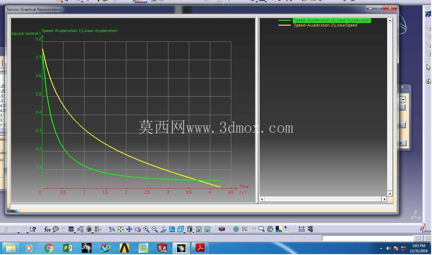Click the Swap Visible Space icon
The image size is (432, 255).
tap(207, 229)
